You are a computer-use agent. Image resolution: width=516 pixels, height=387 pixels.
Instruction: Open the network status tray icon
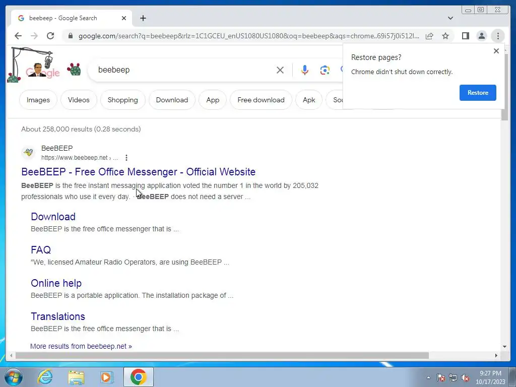point(453,377)
